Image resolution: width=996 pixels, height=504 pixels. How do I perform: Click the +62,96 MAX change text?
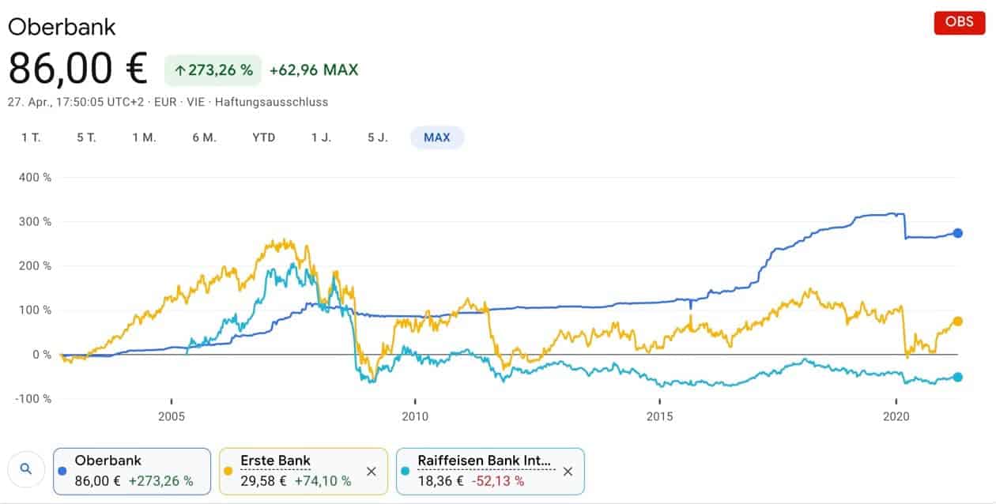point(314,70)
